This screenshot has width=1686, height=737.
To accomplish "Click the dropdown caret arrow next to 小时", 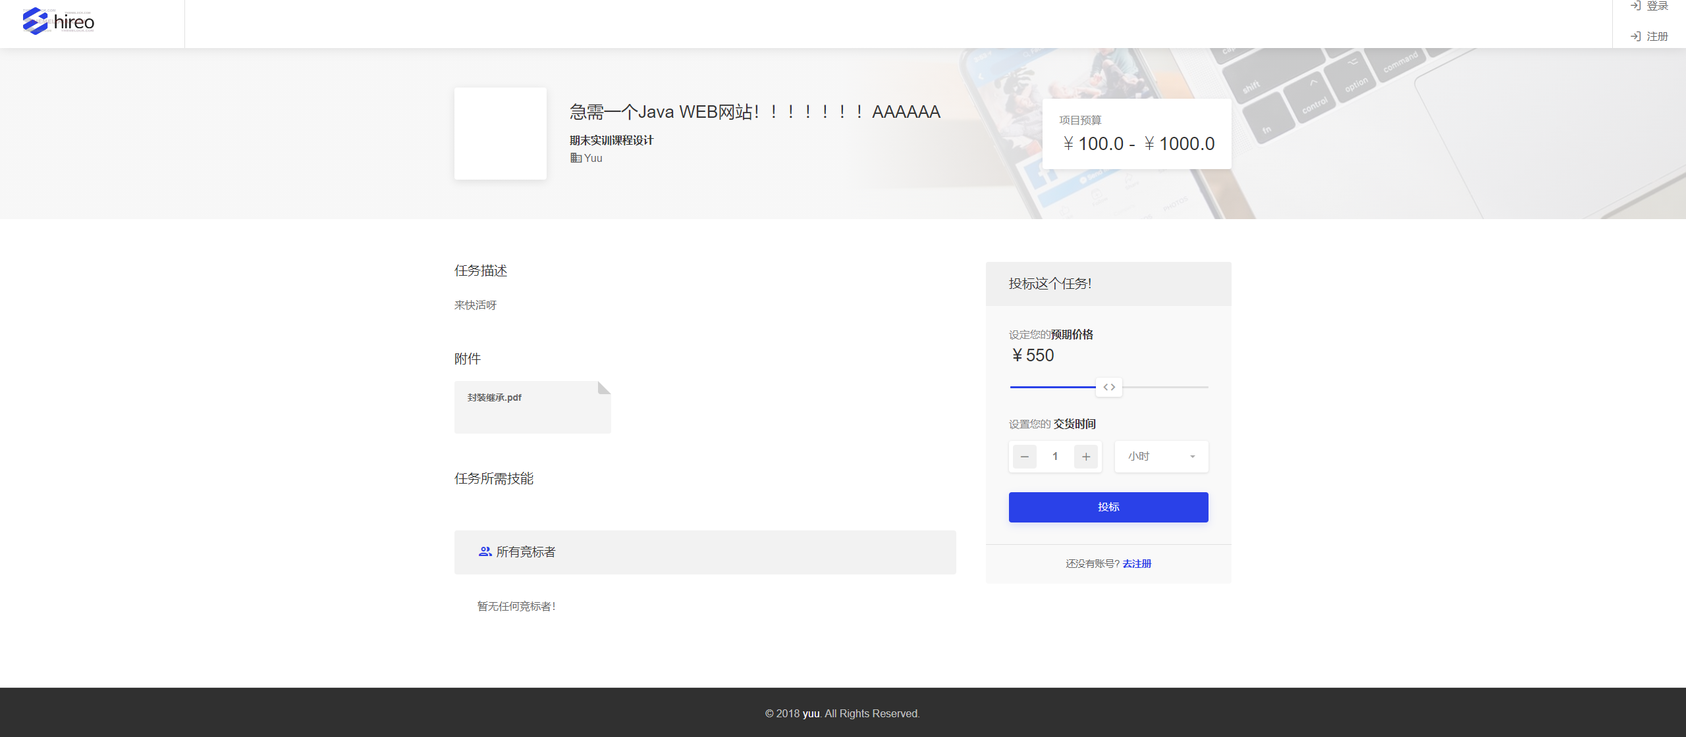I will [x=1193, y=456].
